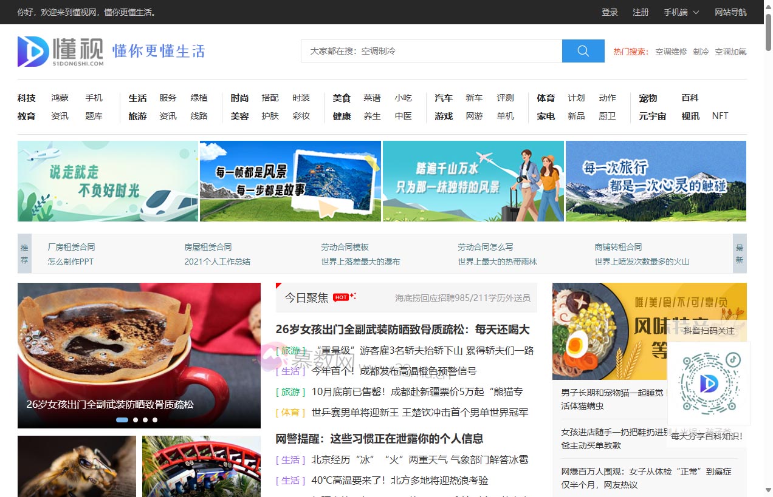Click the Douyin QR code image
773x497 pixels.
(x=709, y=383)
